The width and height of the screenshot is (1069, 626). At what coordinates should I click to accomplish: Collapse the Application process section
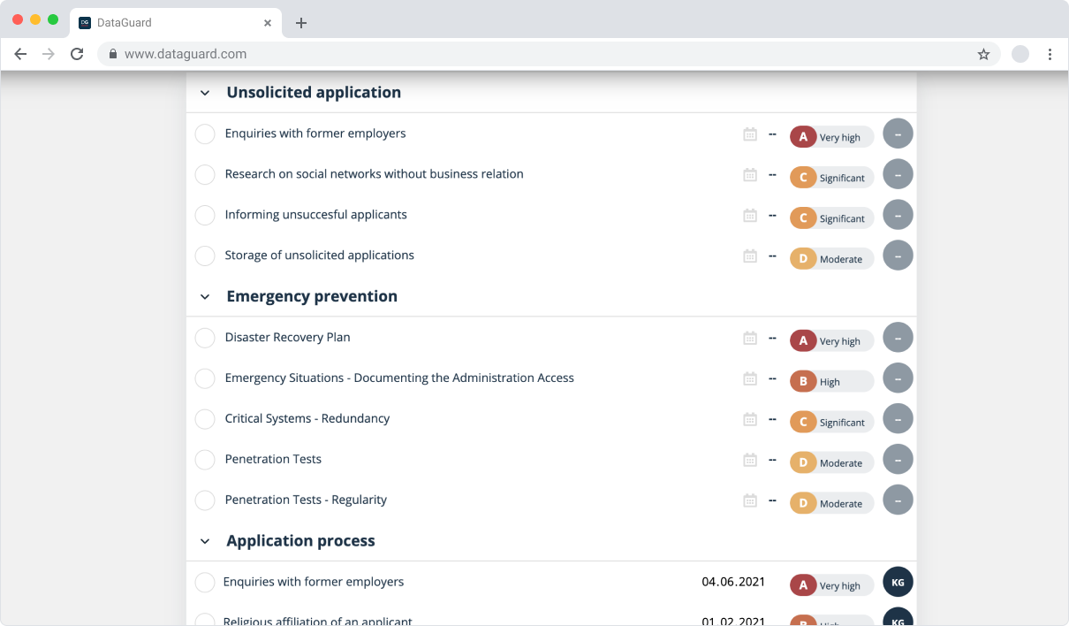205,541
